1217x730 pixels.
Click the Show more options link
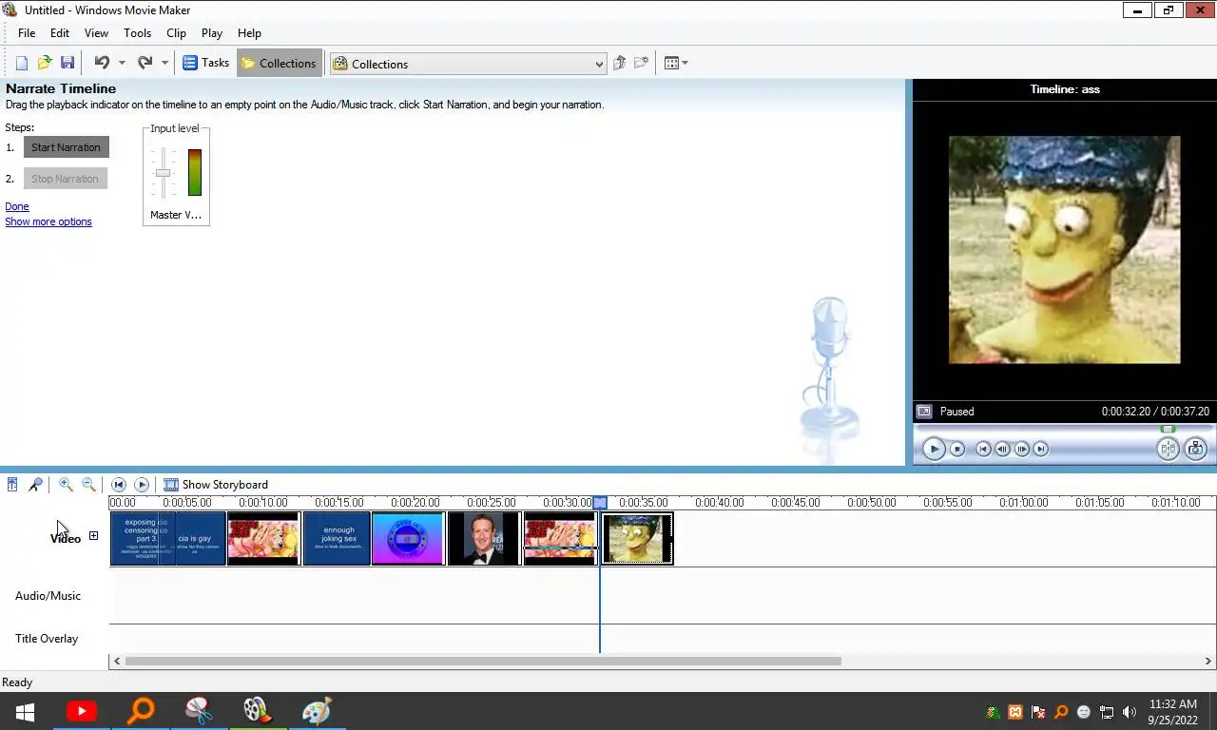pyautogui.click(x=48, y=221)
